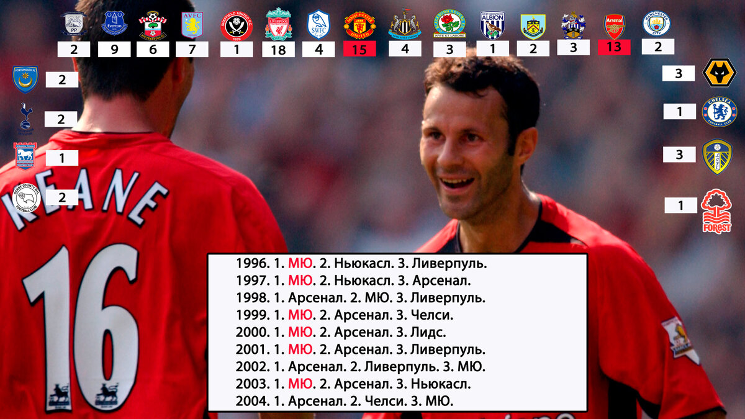
Task: Click the Huddersfield Town crest
Action: (573, 25)
